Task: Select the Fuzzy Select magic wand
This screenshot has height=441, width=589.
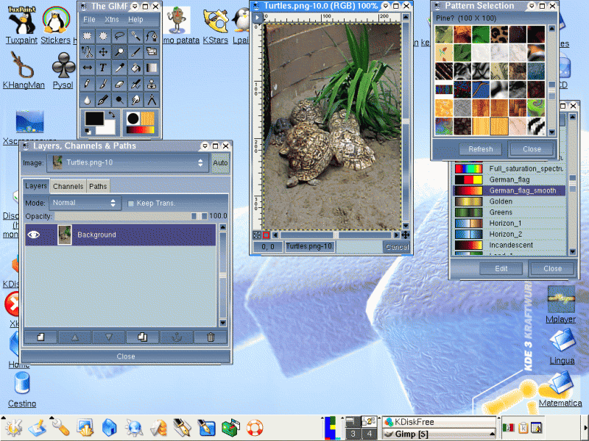Action: click(x=135, y=36)
